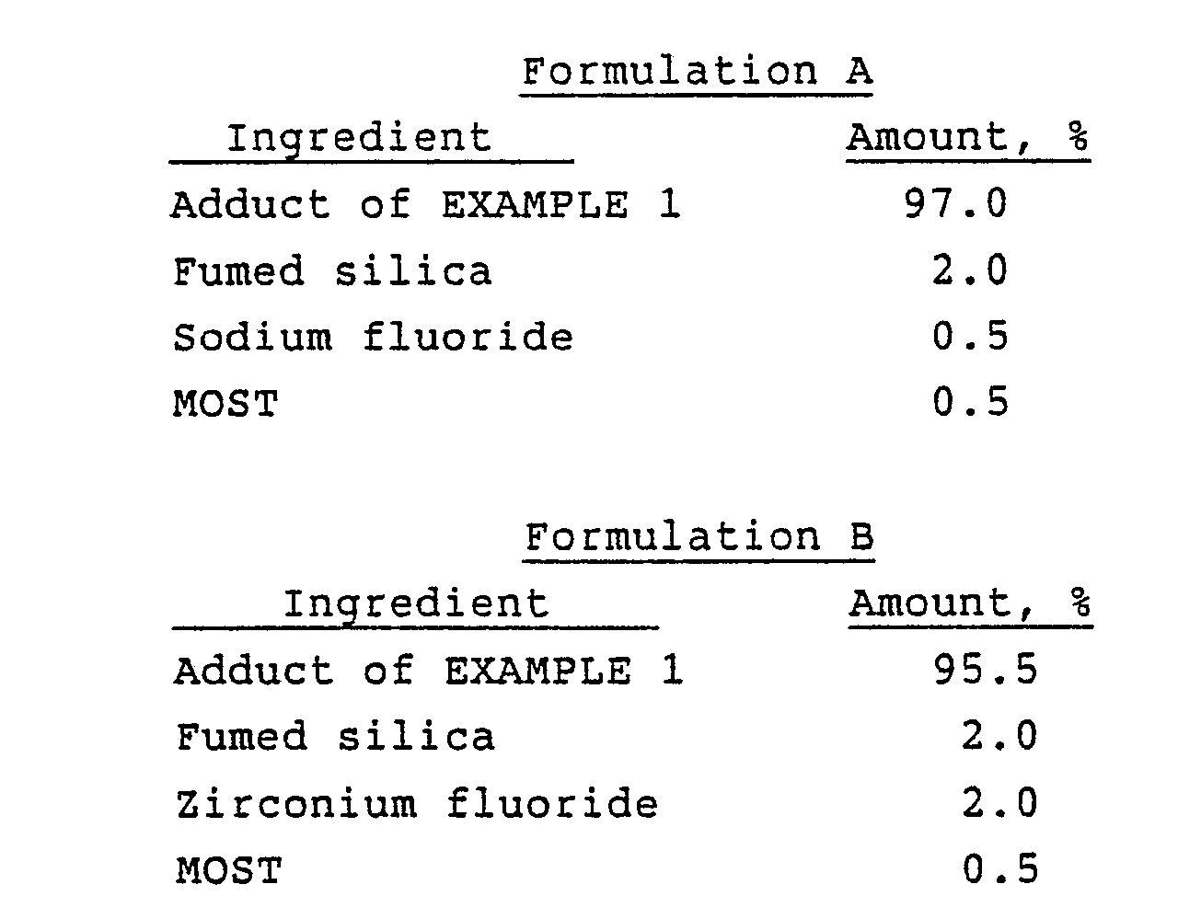Select "Fumed silica" in Formulation B
This screenshot has height=919, width=1201.
pyautogui.click(x=335, y=737)
